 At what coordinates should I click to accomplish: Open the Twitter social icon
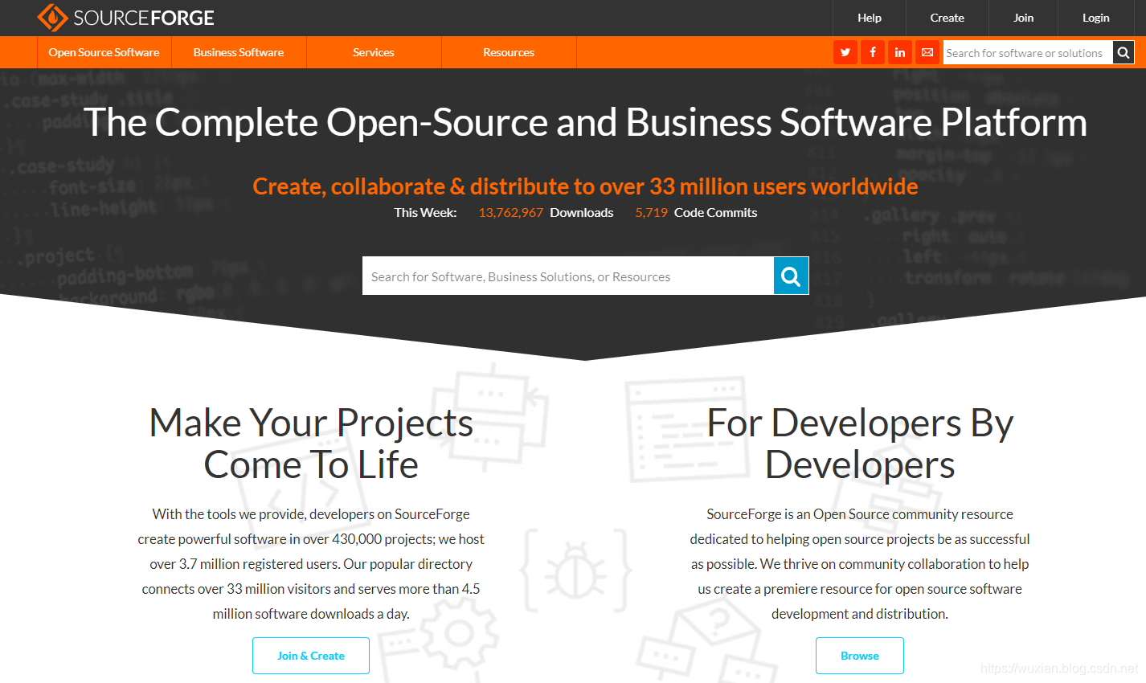point(845,52)
